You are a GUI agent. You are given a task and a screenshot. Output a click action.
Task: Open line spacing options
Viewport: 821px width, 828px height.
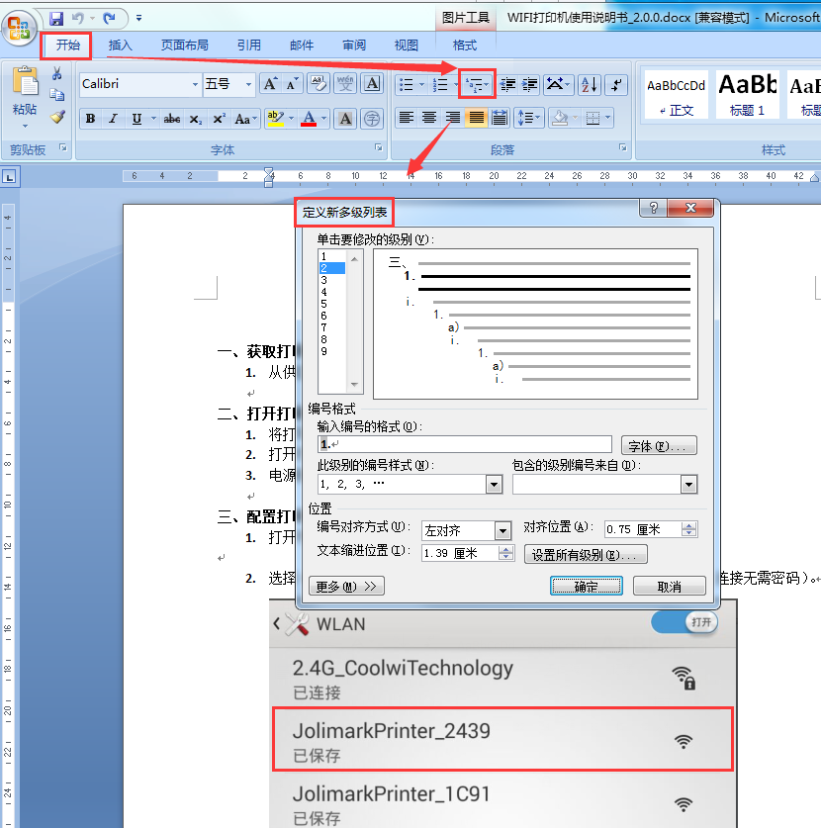(529, 118)
